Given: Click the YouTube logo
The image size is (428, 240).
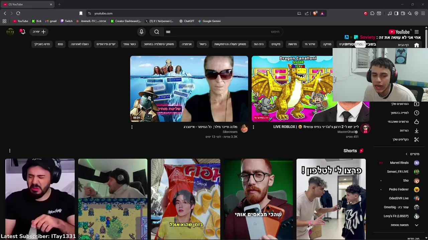Looking at the screenshot, I should point(399,32).
